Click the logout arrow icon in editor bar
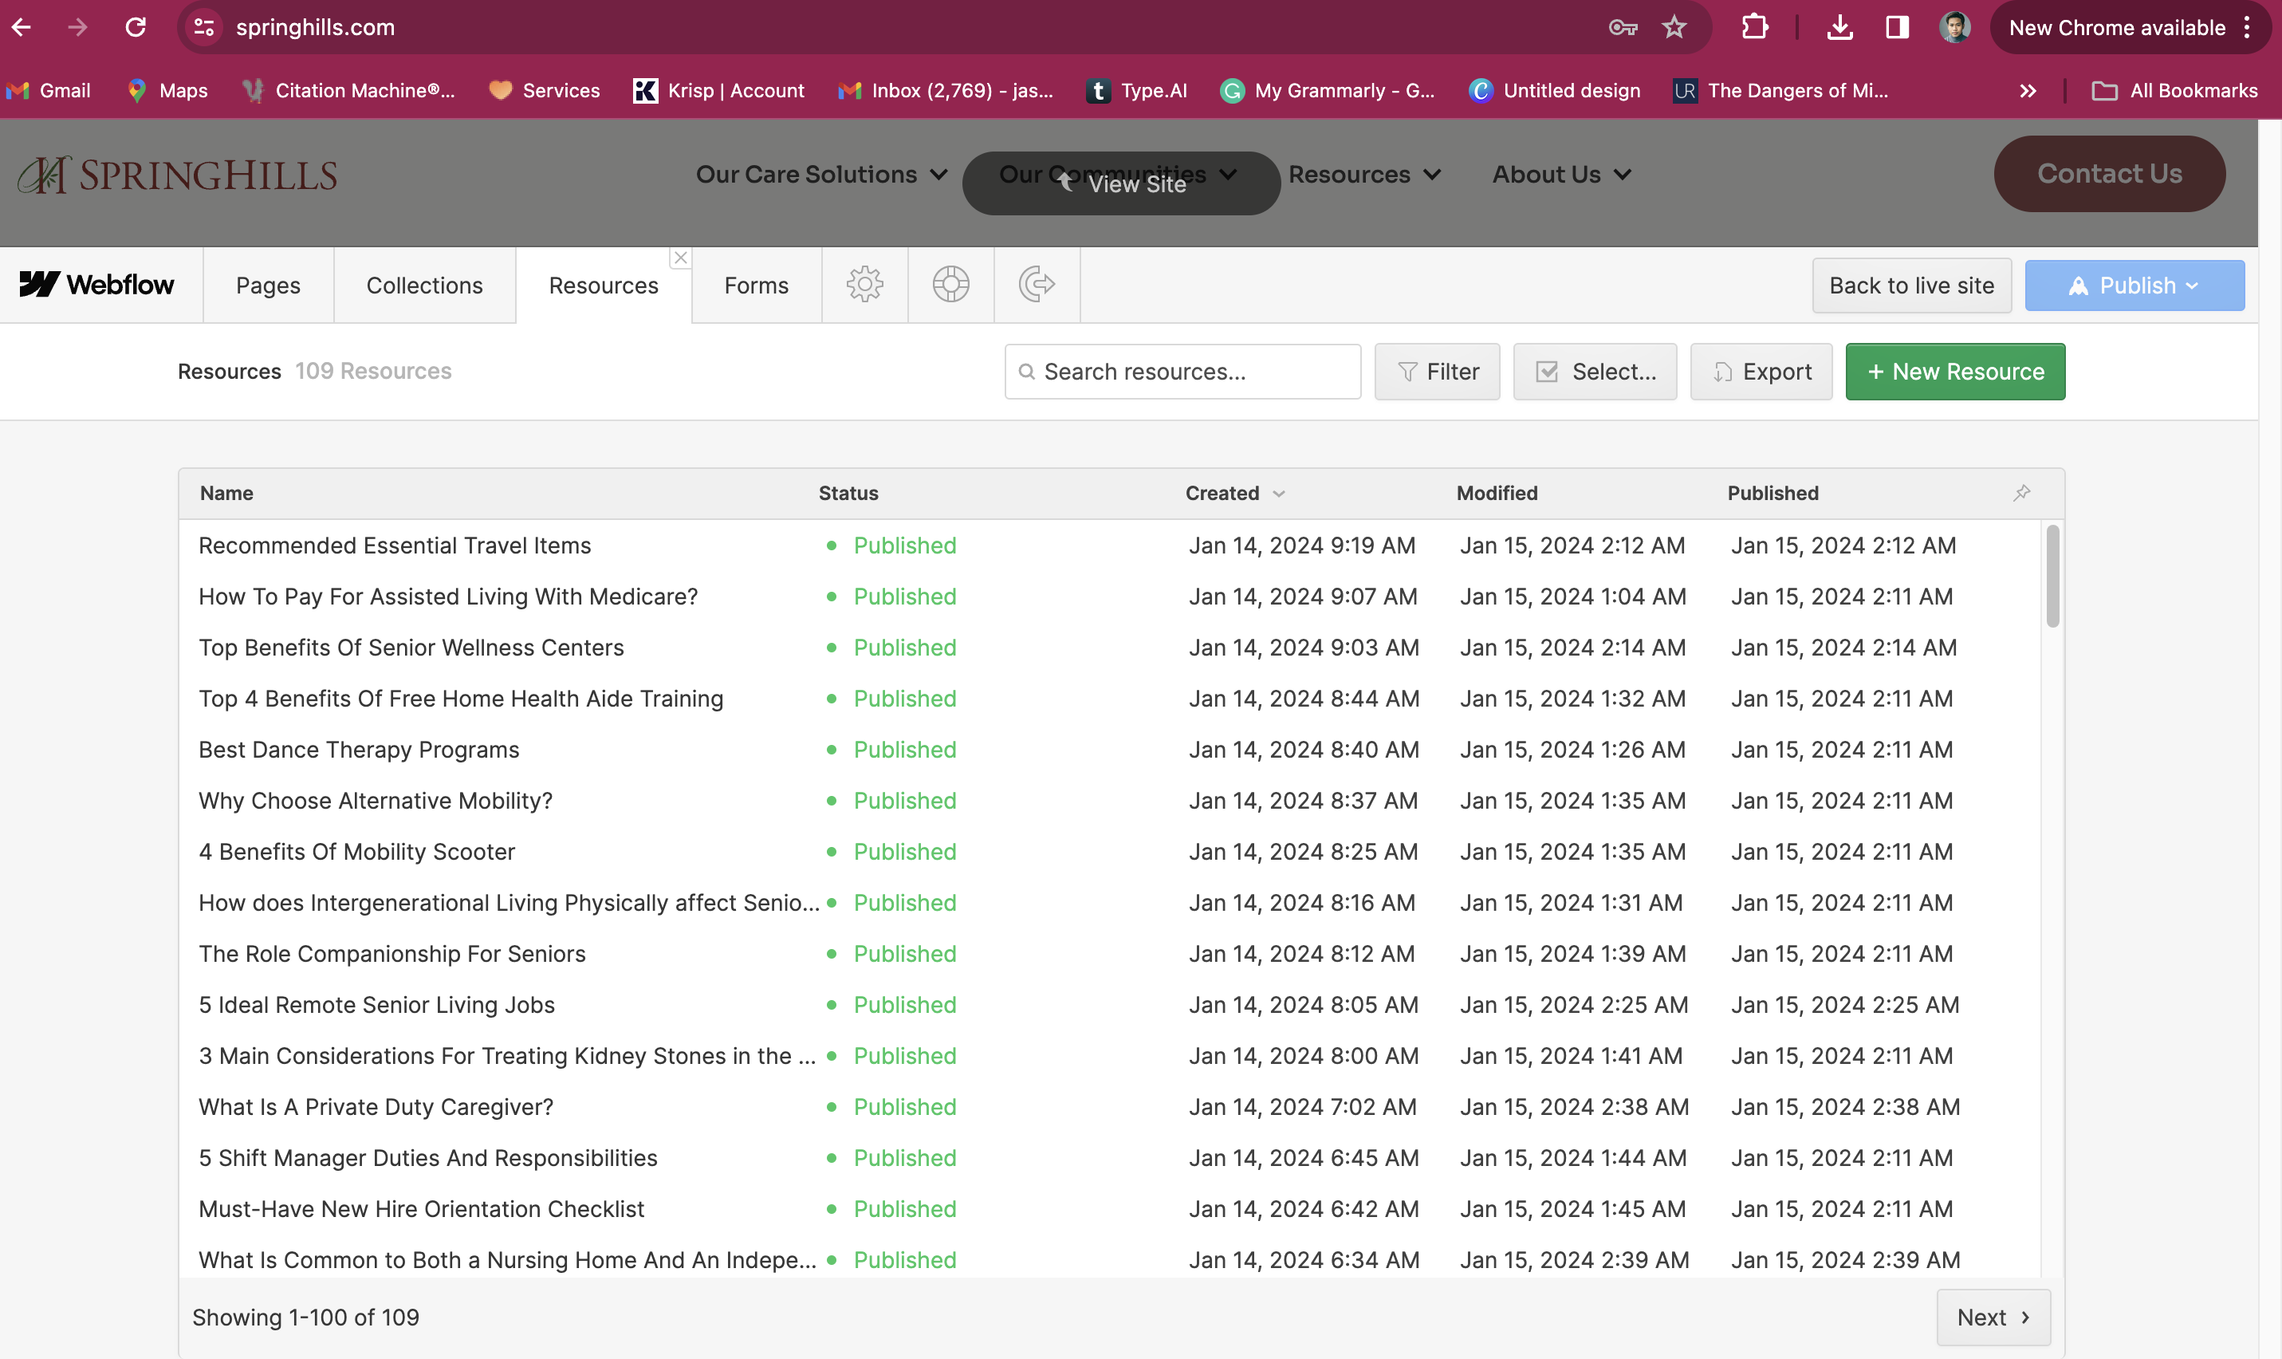This screenshot has width=2282, height=1359. click(x=1037, y=285)
